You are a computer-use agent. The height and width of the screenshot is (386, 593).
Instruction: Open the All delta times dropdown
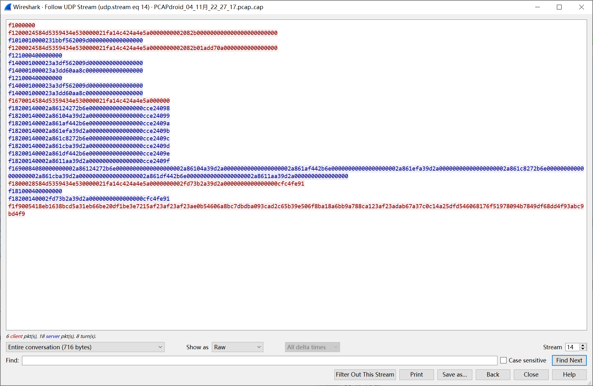[312, 347]
